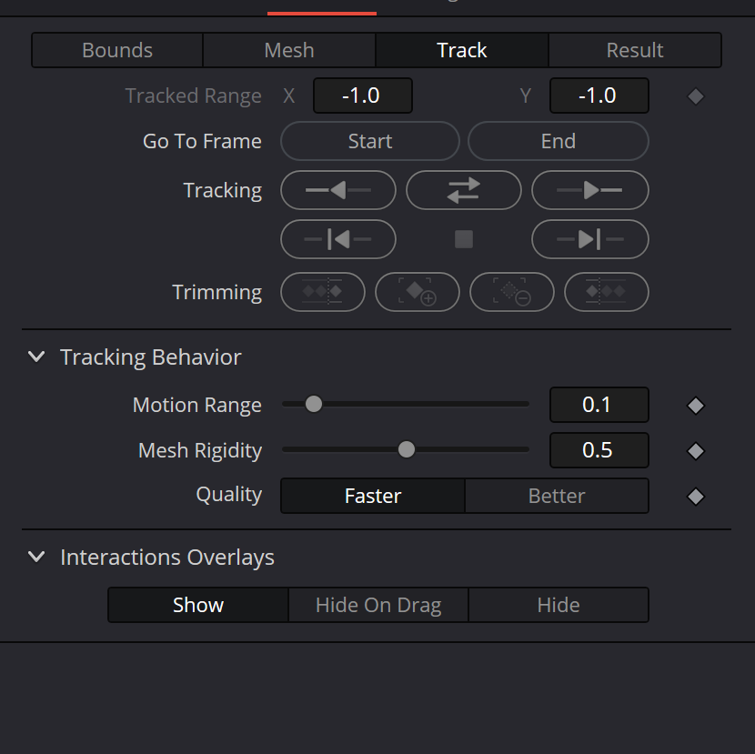This screenshot has height=754, width=755.
Task: Toggle Tracked Range keyframe diamond
Action: pyautogui.click(x=695, y=96)
